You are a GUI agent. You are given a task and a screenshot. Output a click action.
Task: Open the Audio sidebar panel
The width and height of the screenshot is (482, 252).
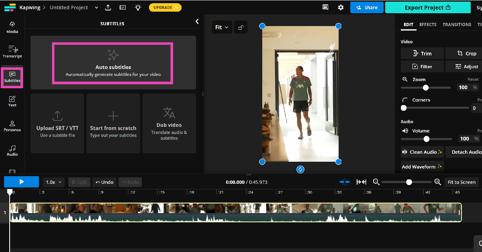(x=12, y=150)
